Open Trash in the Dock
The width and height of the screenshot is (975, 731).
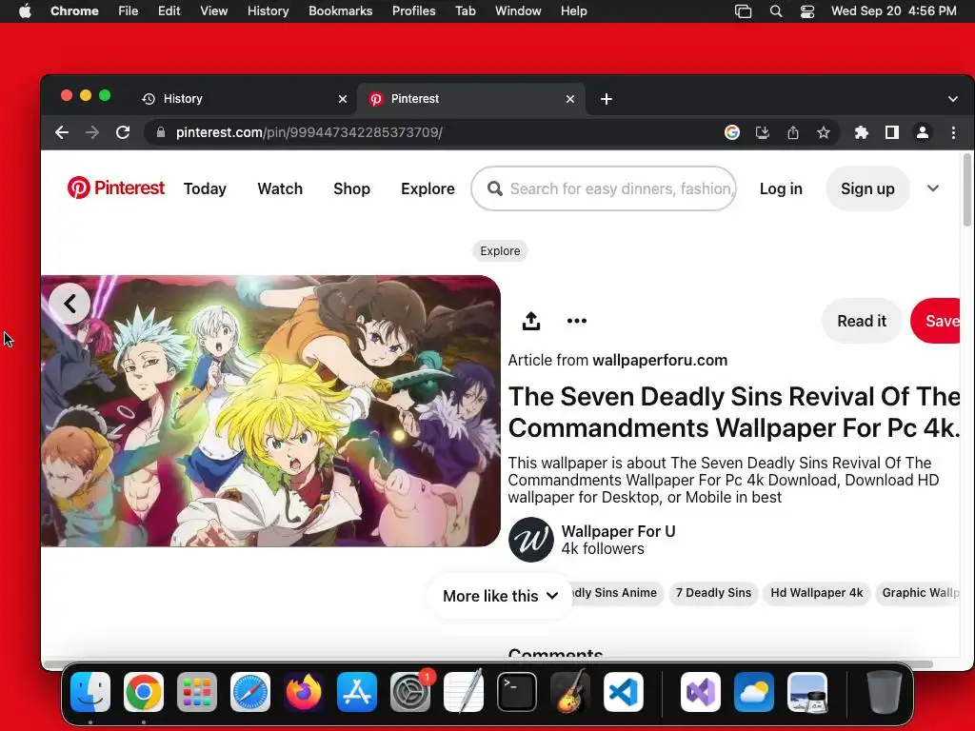click(x=885, y=692)
